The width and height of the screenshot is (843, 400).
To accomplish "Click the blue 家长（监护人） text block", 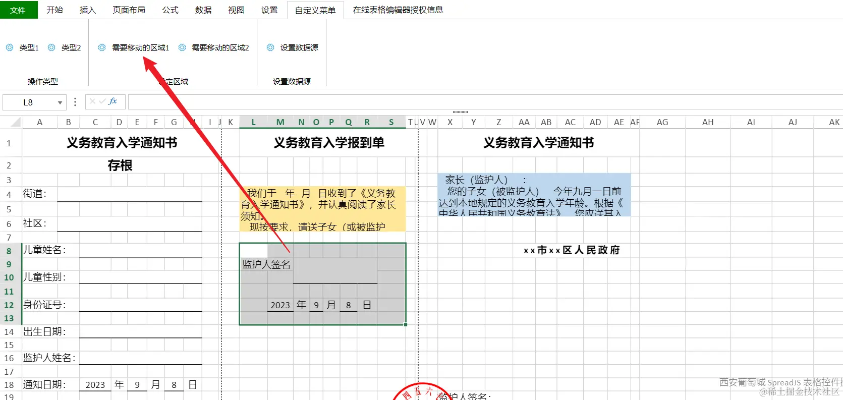I will coord(534,195).
